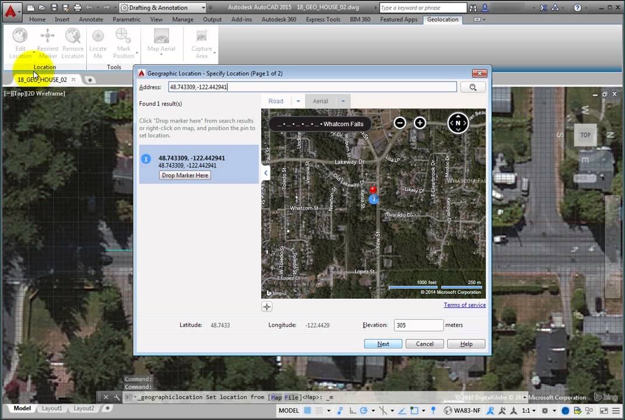
Task: Click the Drop Marker Here button
Action: click(x=185, y=175)
